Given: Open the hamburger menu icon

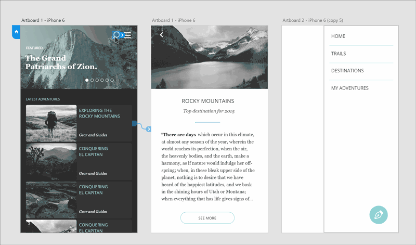Looking at the screenshot, I should pyautogui.click(x=127, y=35).
